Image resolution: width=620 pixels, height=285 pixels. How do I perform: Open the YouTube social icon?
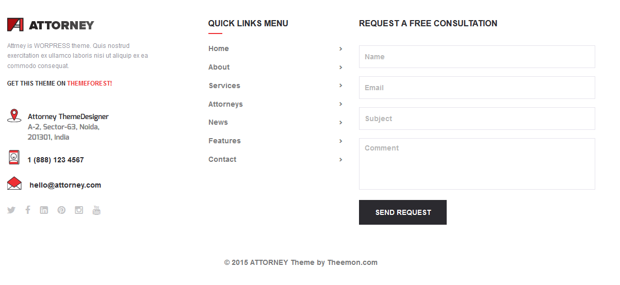(96, 210)
